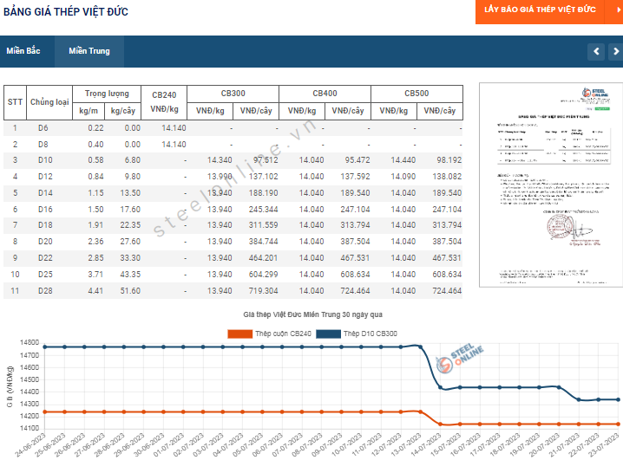The image size is (623, 460).
Task: Click the 138.082 value in D12 row
Action: 447,177
